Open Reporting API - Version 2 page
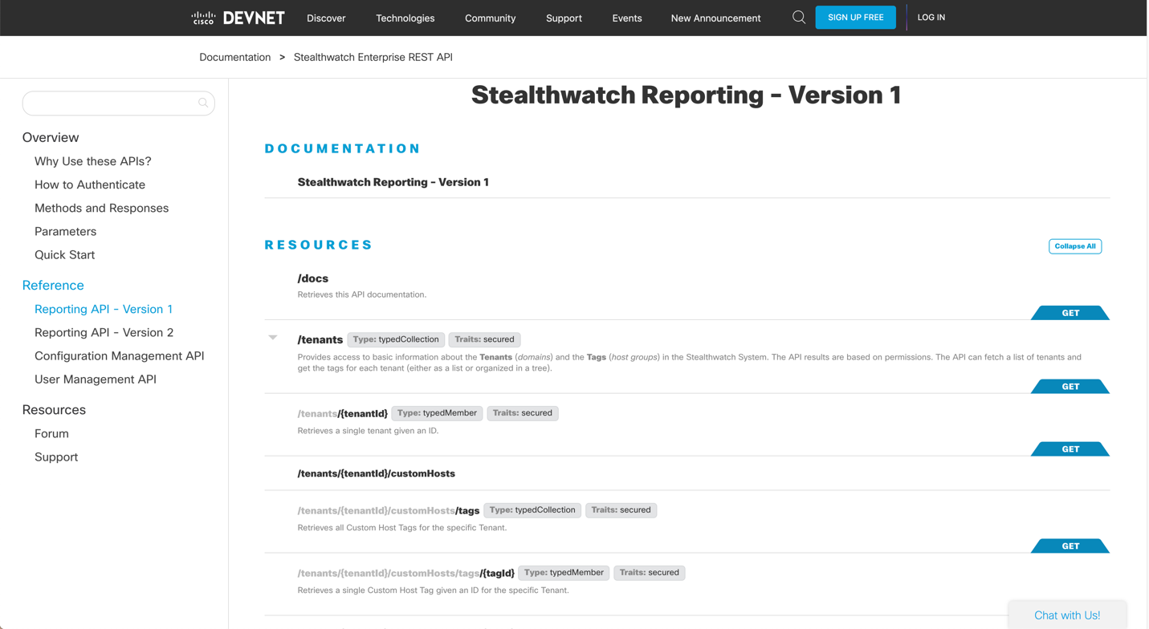Image resolution: width=1149 pixels, height=629 pixels. click(104, 332)
